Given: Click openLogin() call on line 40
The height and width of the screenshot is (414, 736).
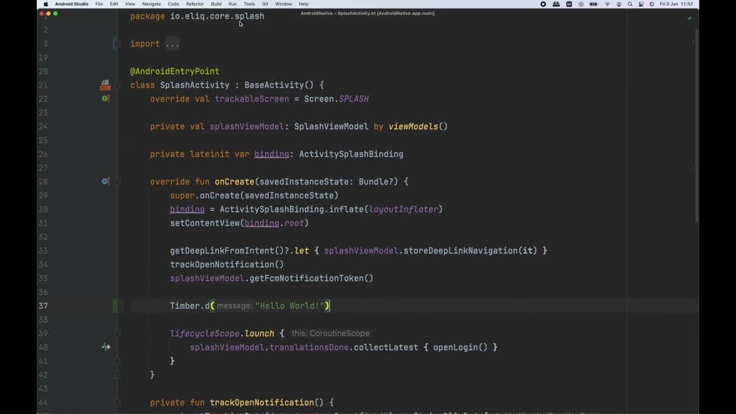Looking at the screenshot, I should [461, 347].
